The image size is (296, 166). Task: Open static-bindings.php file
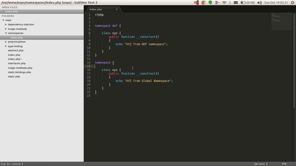pos(19,72)
